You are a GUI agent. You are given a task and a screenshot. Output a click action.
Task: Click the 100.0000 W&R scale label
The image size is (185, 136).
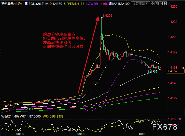(x=174, y=119)
